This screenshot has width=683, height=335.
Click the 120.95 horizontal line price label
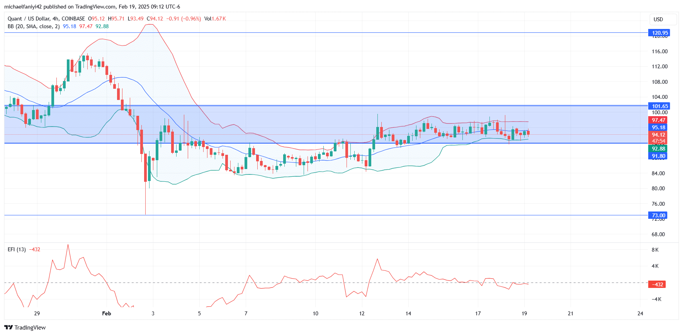659,33
